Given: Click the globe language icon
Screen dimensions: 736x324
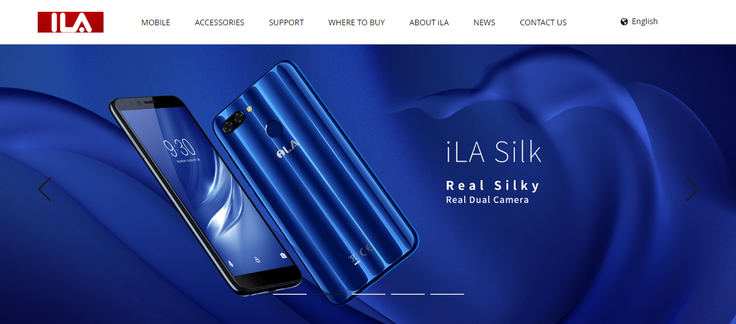Looking at the screenshot, I should point(624,22).
